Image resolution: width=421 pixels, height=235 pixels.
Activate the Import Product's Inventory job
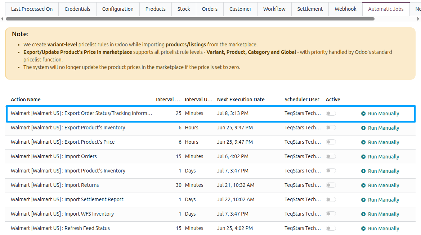tap(331, 171)
